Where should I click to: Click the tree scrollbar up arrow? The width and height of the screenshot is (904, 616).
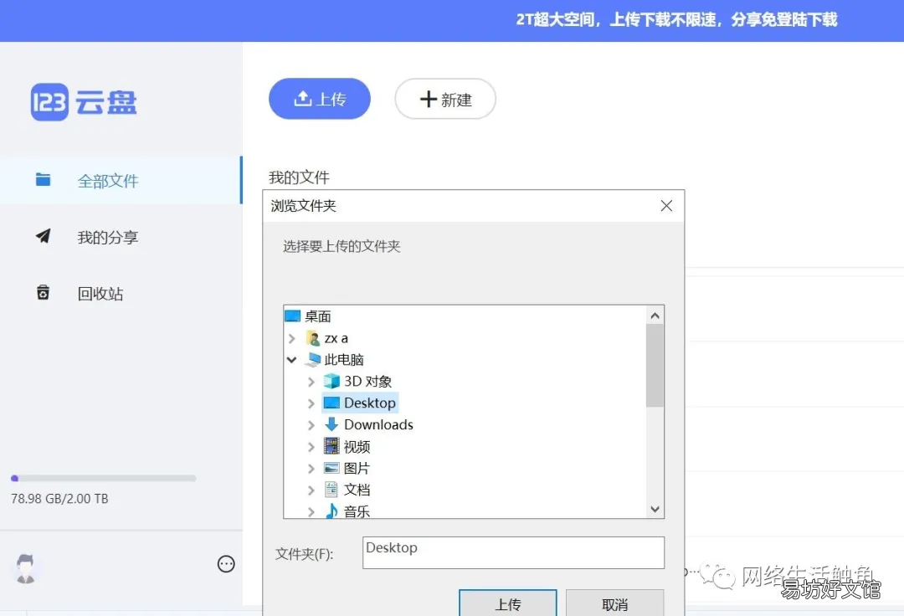click(655, 316)
